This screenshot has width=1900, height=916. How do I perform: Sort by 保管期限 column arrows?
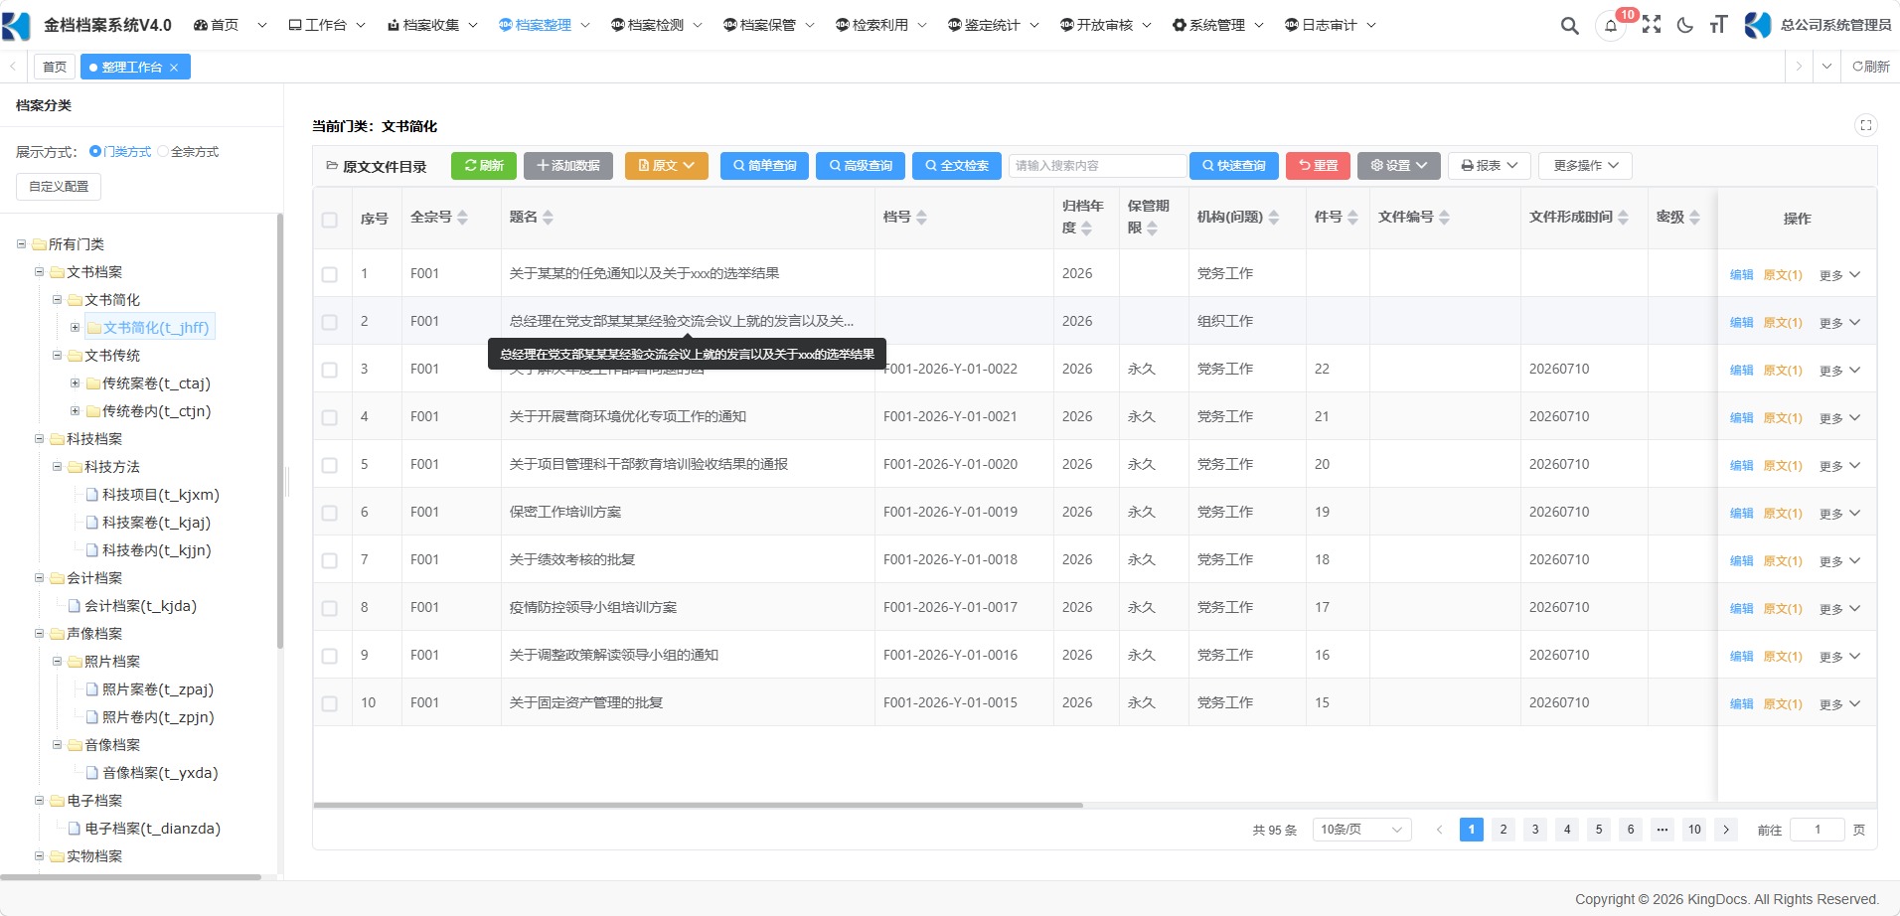(x=1152, y=229)
